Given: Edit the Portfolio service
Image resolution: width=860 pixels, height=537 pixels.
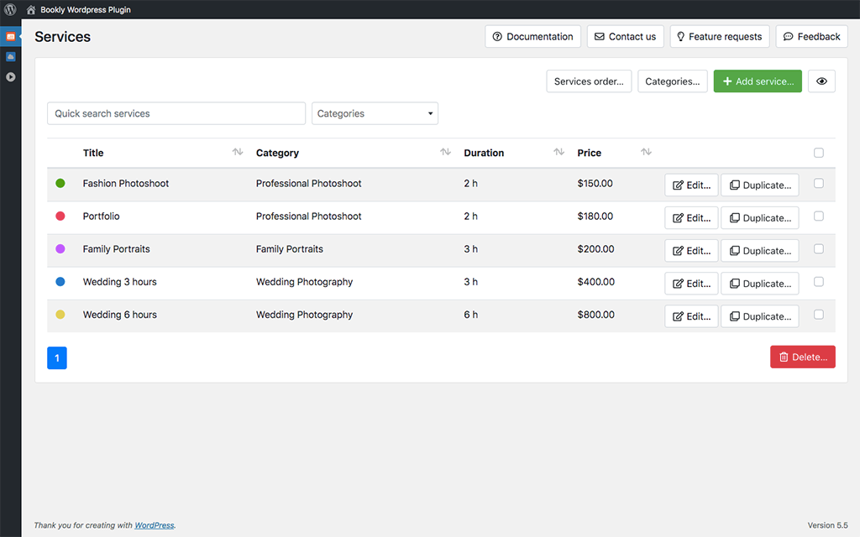Looking at the screenshot, I should click(x=691, y=218).
